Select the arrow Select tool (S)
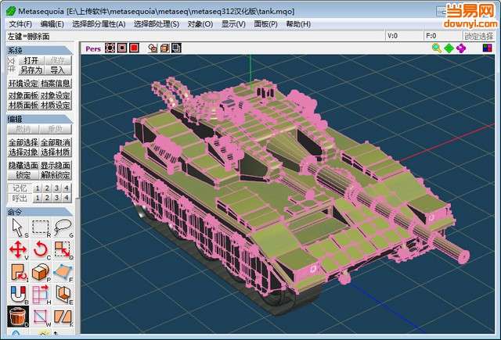The image size is (501, 340). 18,227
